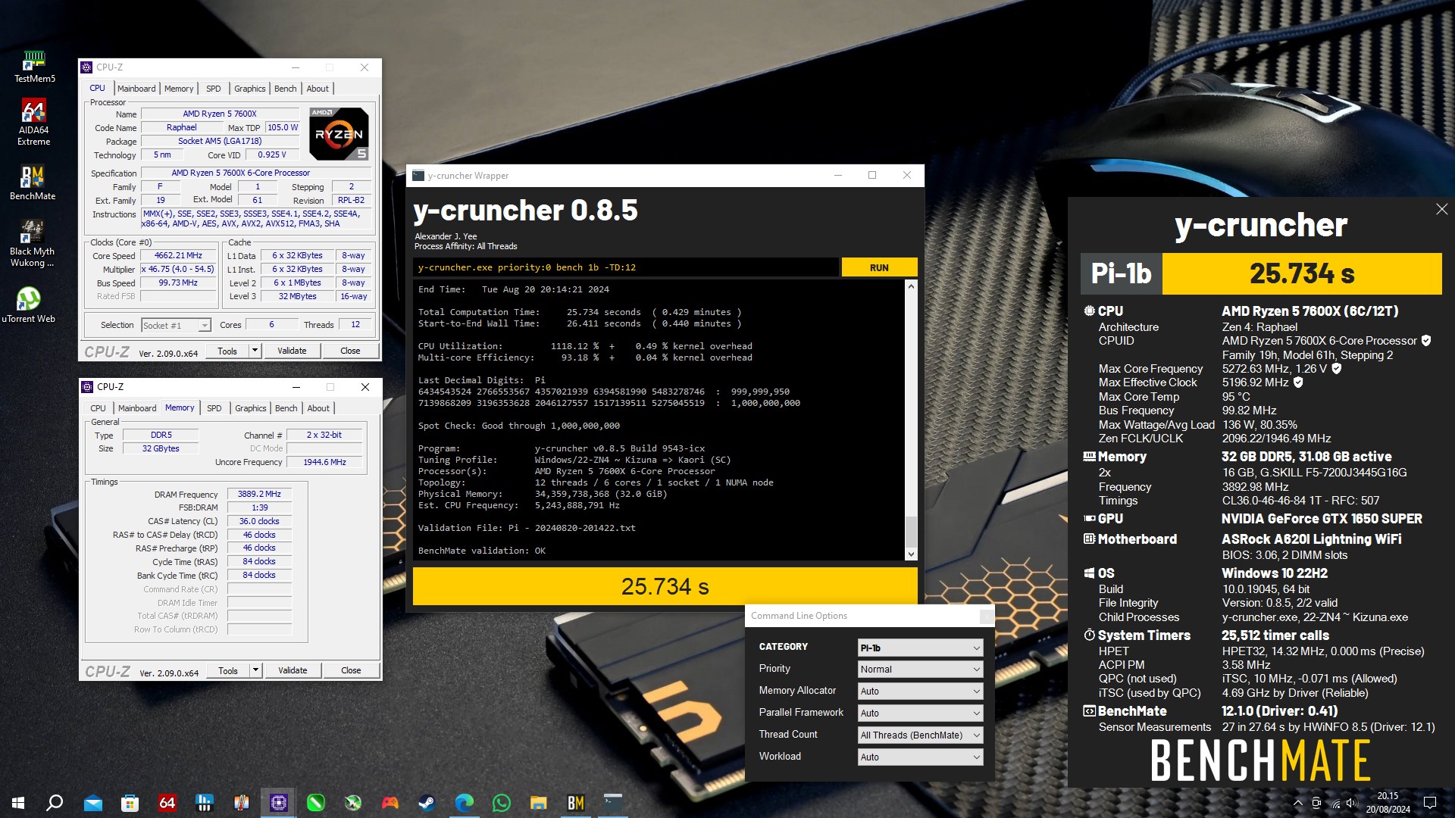The image size is (1455, 818).
Task: Show hidden system tray icons
Action: (x=1297, y=803)
